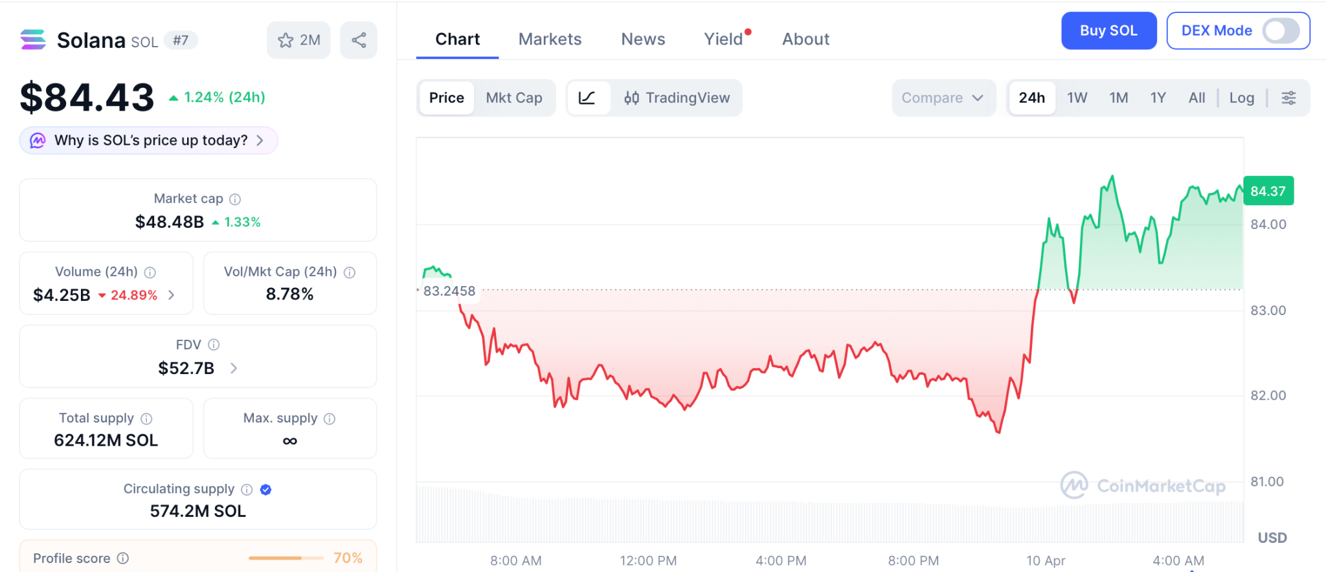Select the 1W time range

pos(1077,98)
